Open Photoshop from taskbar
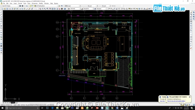The image size is (195, 110). tap(72, 108)
